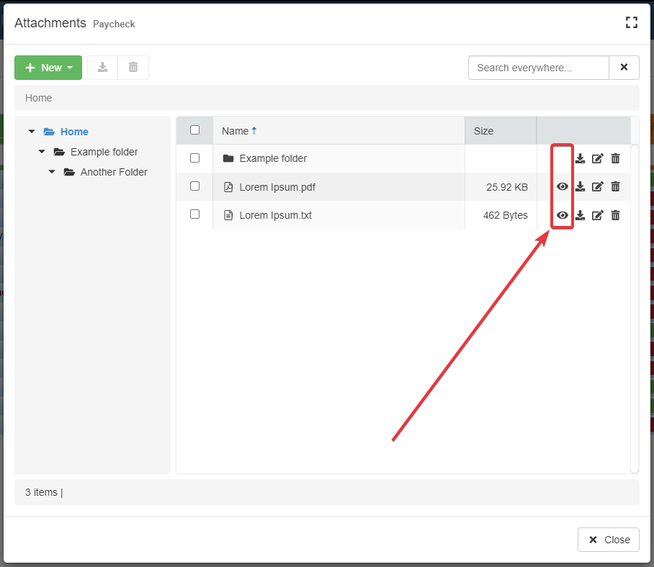This screenshot has width=654, height=567.
Task: Preview Lorem Ipsum.txt using the eye icon
Action: point(563,215)
